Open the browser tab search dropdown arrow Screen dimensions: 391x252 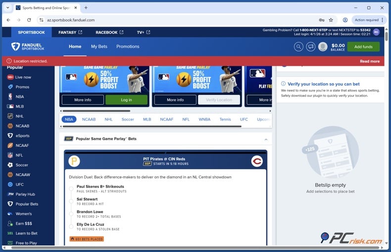(x=8, y=8)
